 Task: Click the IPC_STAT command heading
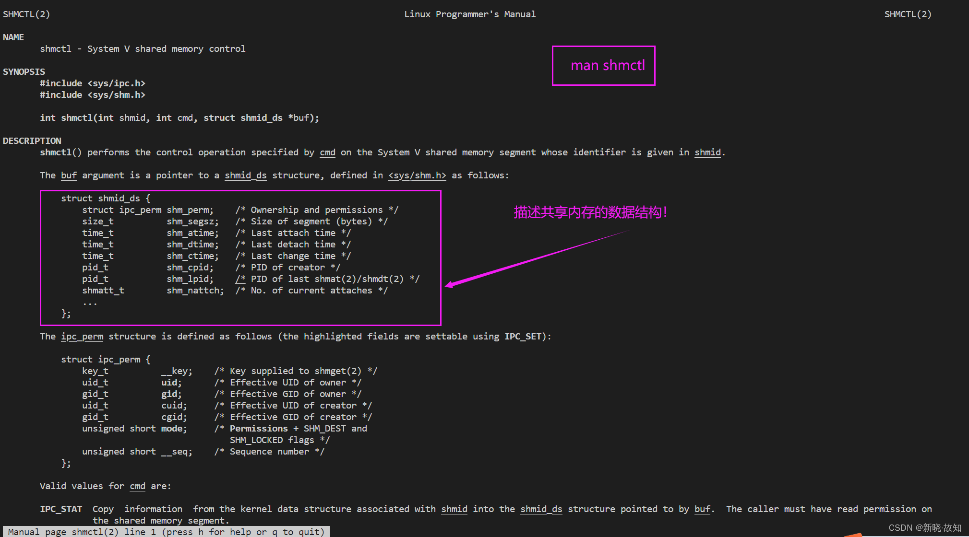pos(61,509)
